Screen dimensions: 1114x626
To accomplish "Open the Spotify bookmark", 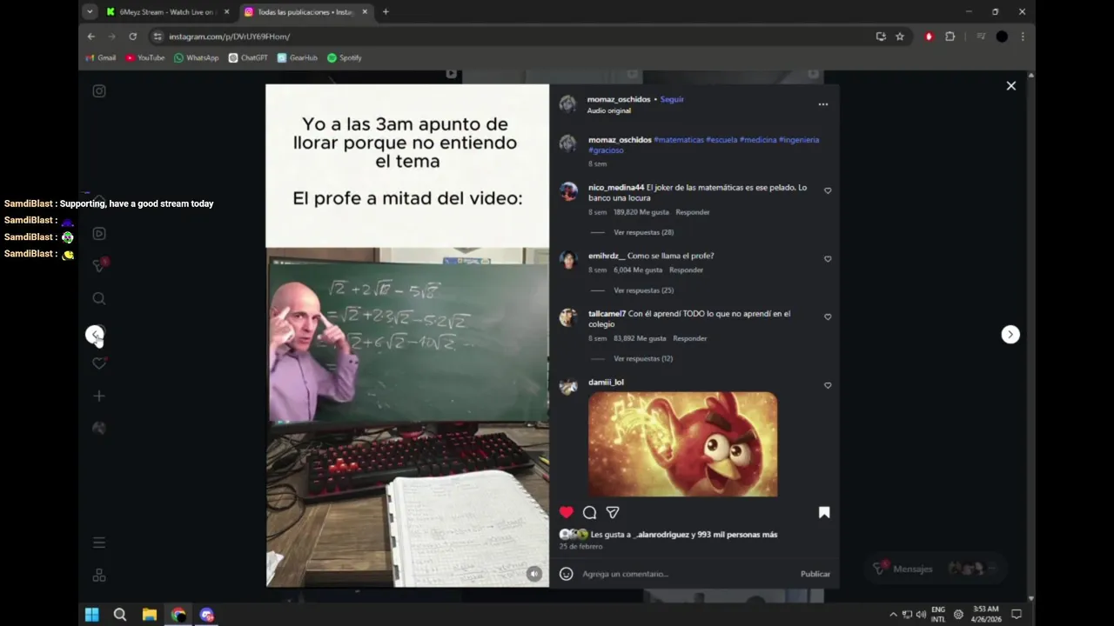I will click(x=344, y=57).
